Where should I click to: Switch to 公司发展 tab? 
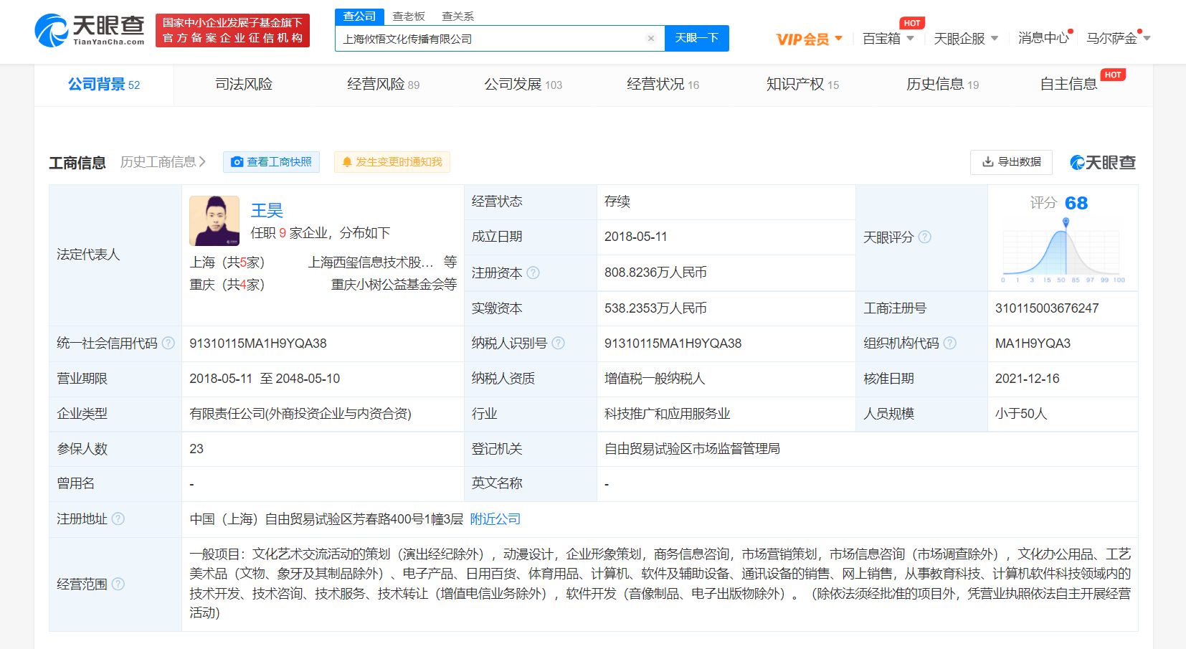coord(523,85)
